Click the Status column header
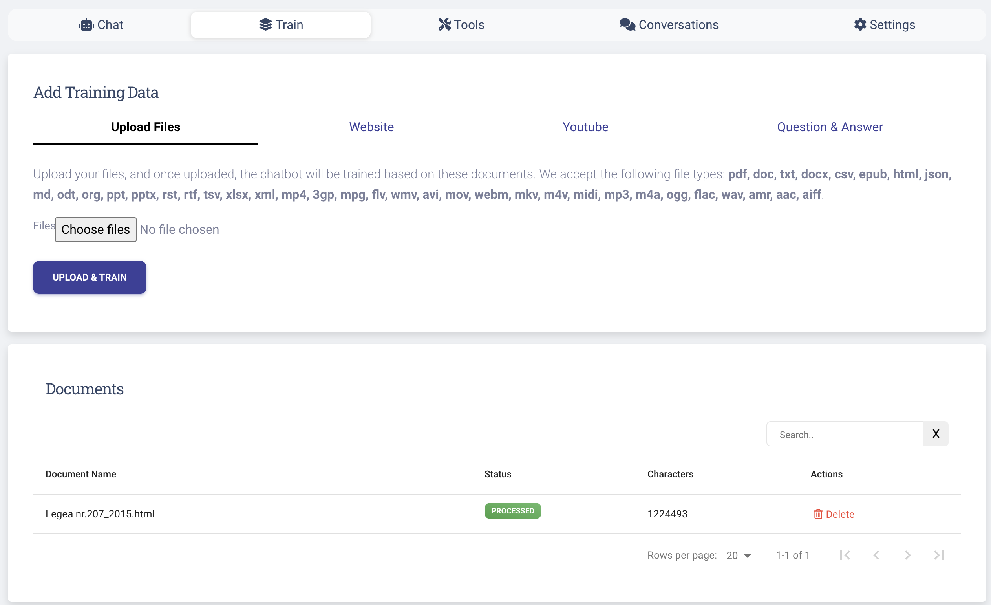991x605 pixels. [x=497, y=474]
